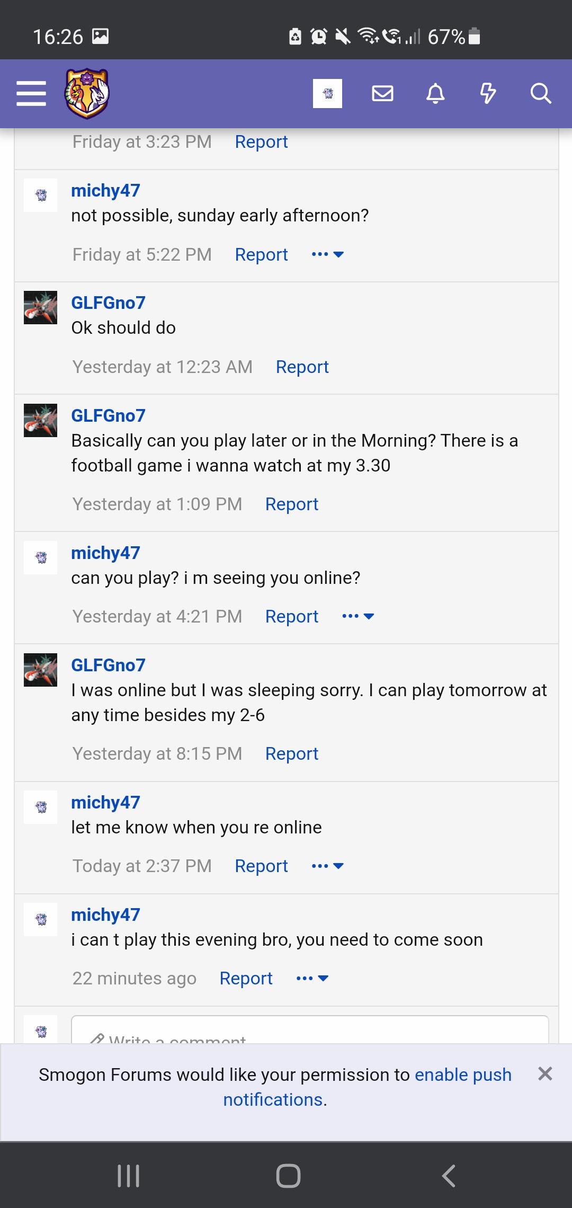Expand options on 'can you play?' comment
Screen dimensions: 572x1208
coord(358,617)
